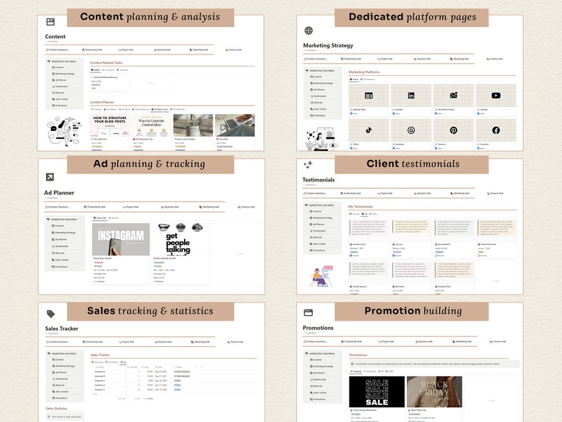Open the YouTube platform icon card
The image size is (562, 422).
[496, 96]
